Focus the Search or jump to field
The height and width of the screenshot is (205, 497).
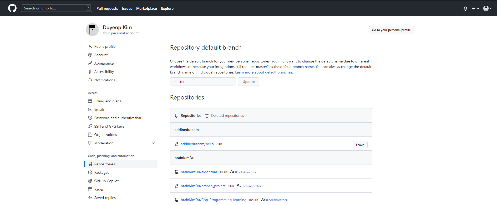point(57,8)
